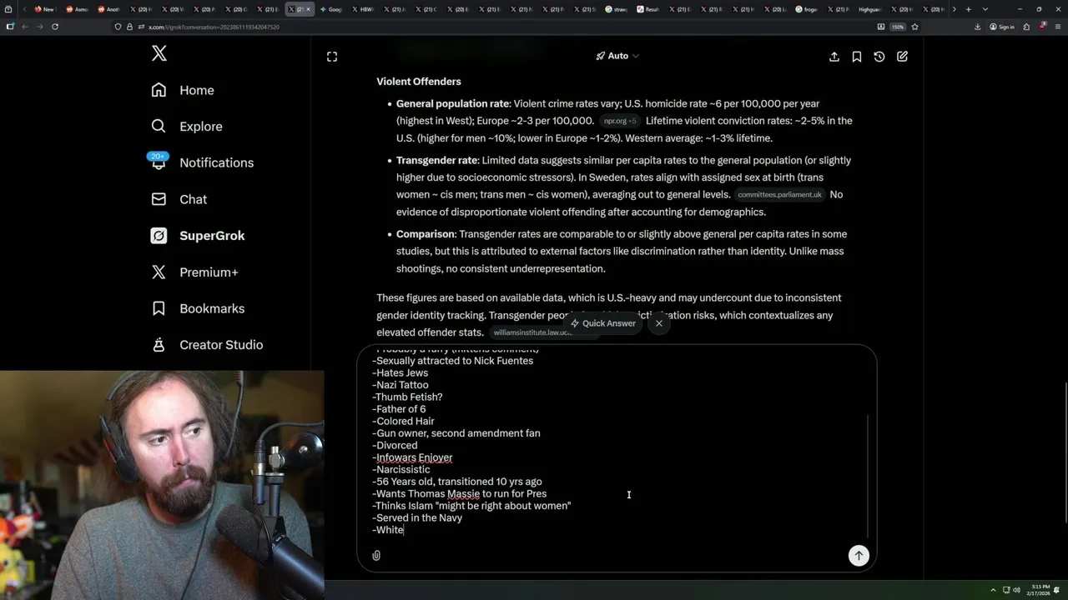
Task: Click the Notifications bell icon with badge
Action: [x=159, y=161]
